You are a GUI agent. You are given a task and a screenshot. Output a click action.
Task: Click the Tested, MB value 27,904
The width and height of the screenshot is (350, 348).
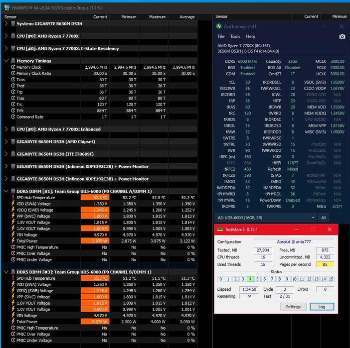click(x=263, y=250)
